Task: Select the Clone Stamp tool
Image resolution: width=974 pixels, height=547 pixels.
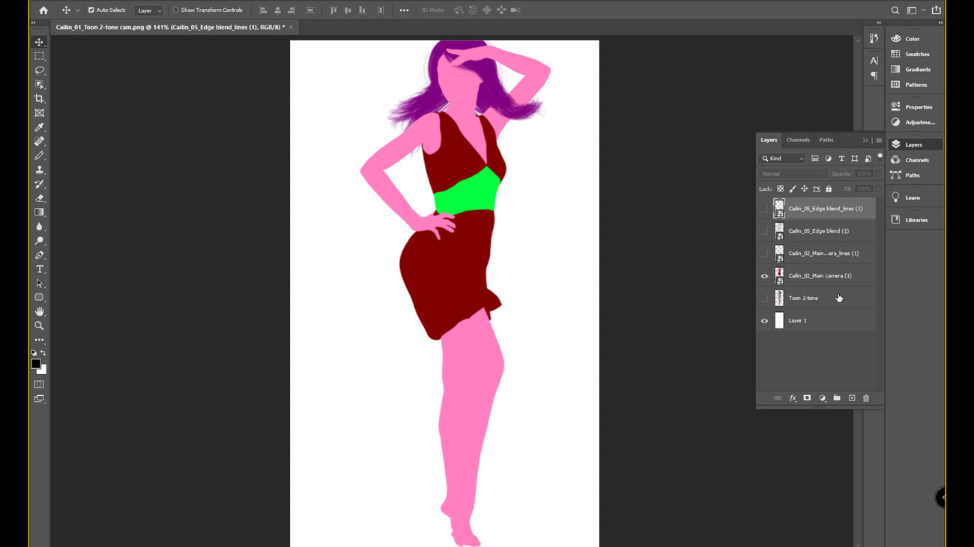Action: tap(40, 170)
